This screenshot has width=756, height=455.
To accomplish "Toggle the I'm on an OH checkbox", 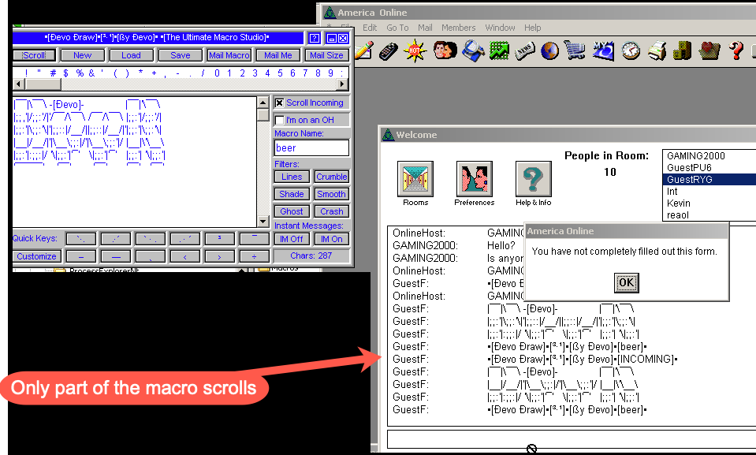I will pyautogui.click(x=279, y=120).
